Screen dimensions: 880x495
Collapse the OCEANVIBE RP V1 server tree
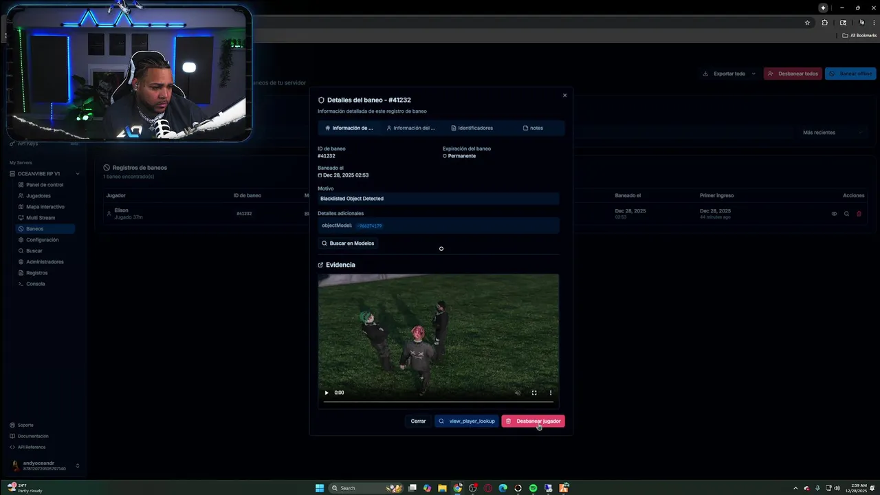pos(78,174)
